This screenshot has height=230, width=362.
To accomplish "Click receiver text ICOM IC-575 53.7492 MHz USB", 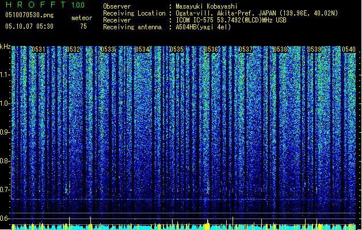I will click(231, 20).
